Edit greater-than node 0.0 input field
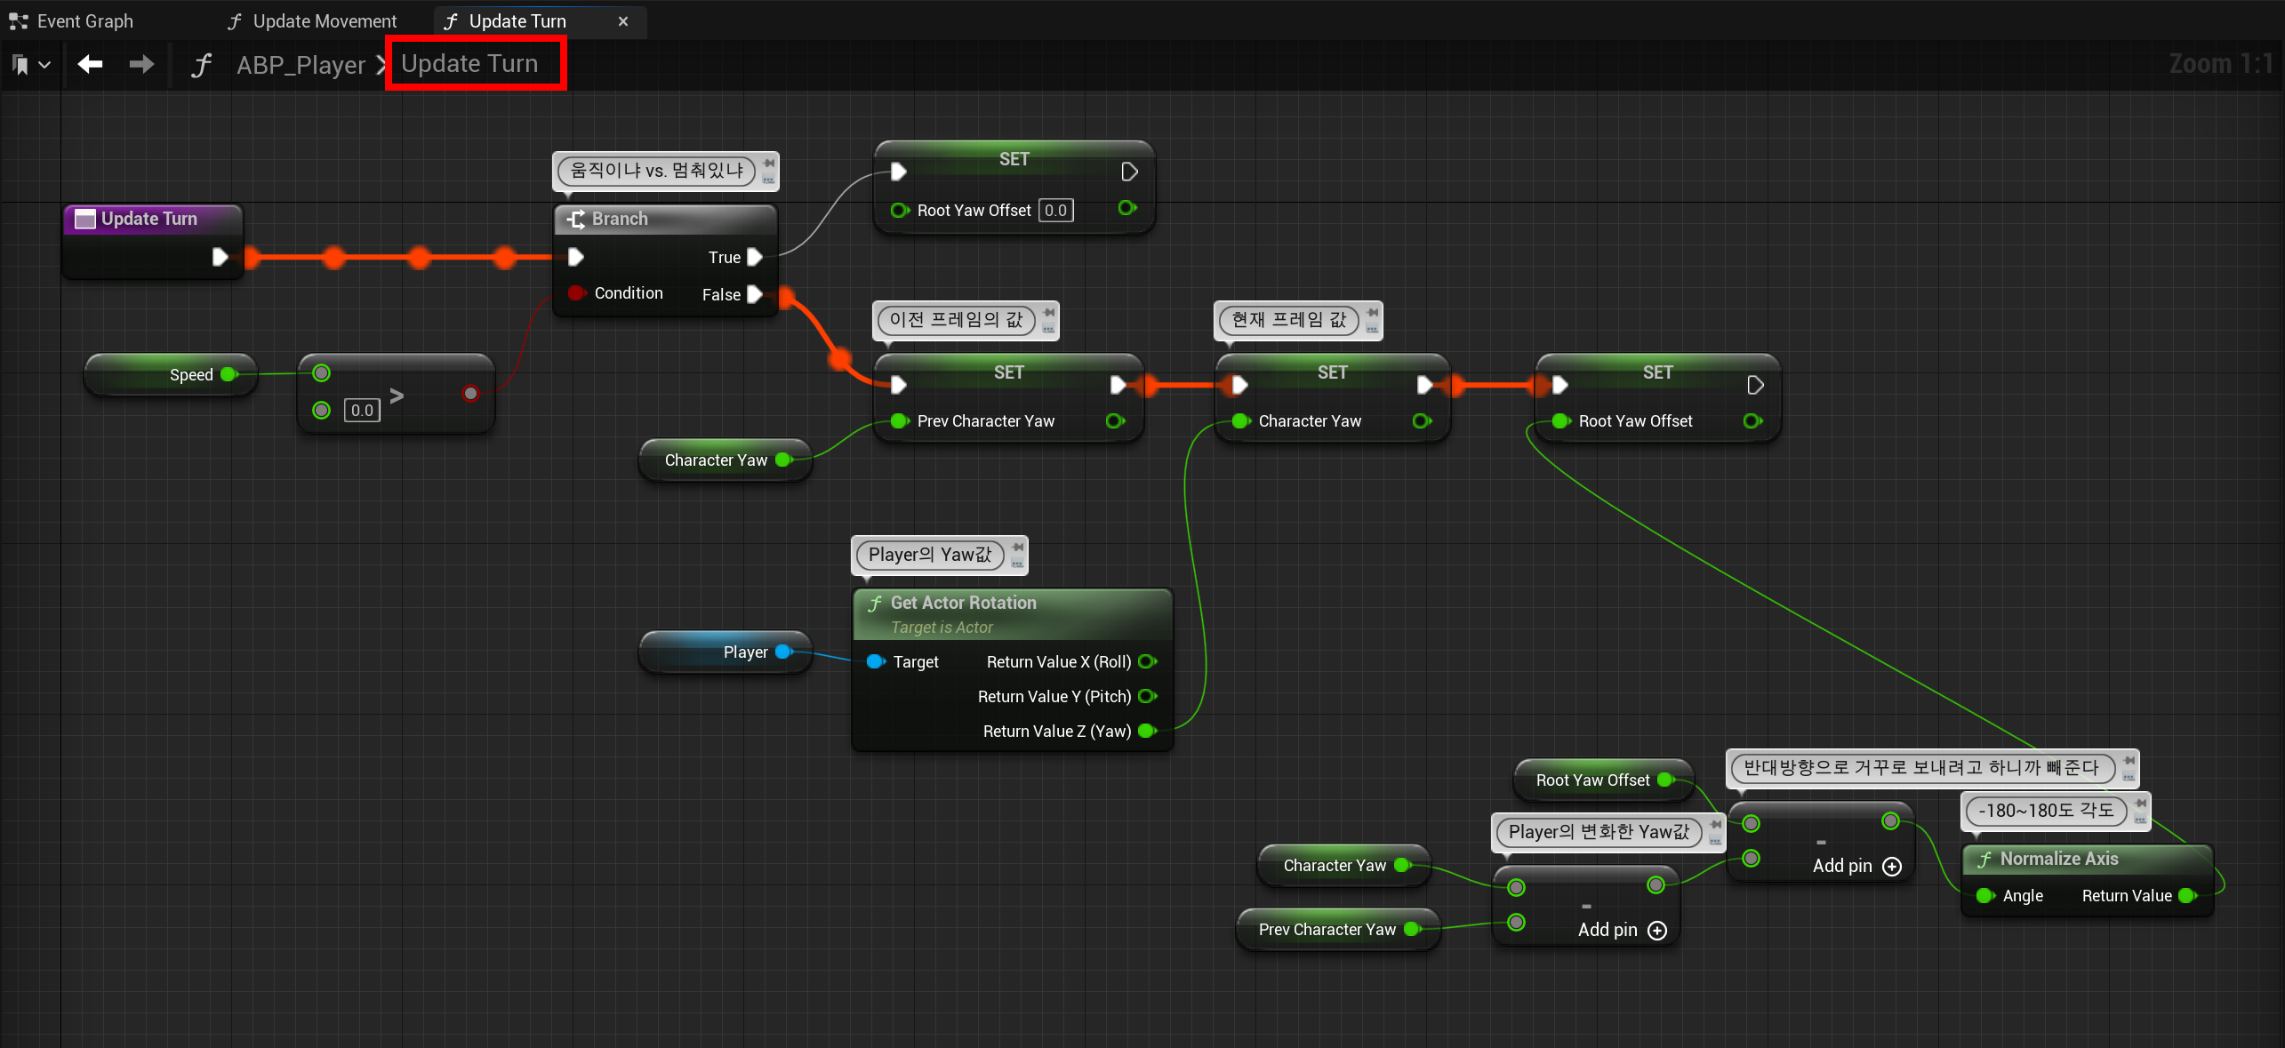Image resolution: width=2285 pixels, height=1048 pixels. [x=362, y=410]
